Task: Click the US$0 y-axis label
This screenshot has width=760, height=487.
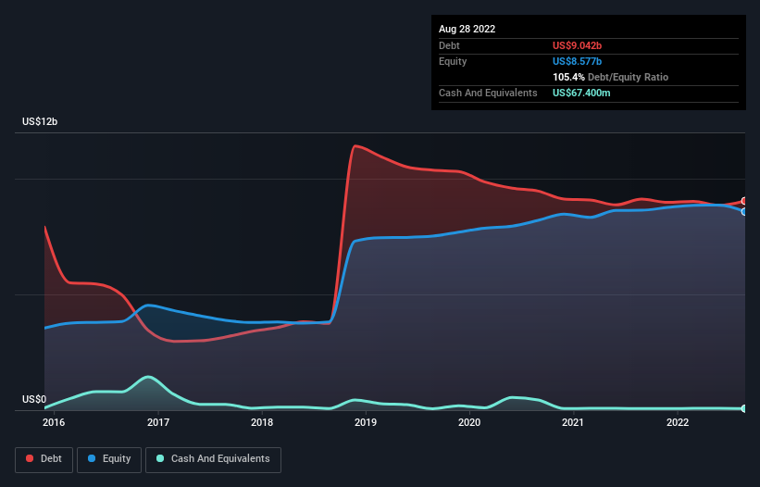Action: 34,399
